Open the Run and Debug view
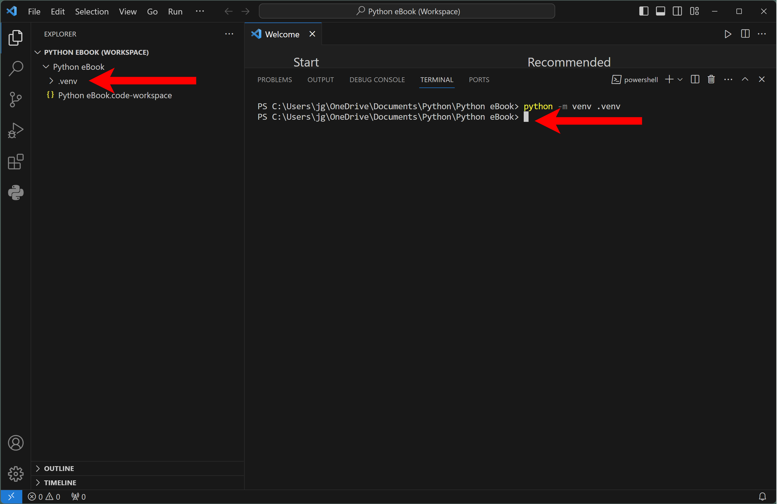The height and width of the screenshot is (504, 777). click(15, 130)
